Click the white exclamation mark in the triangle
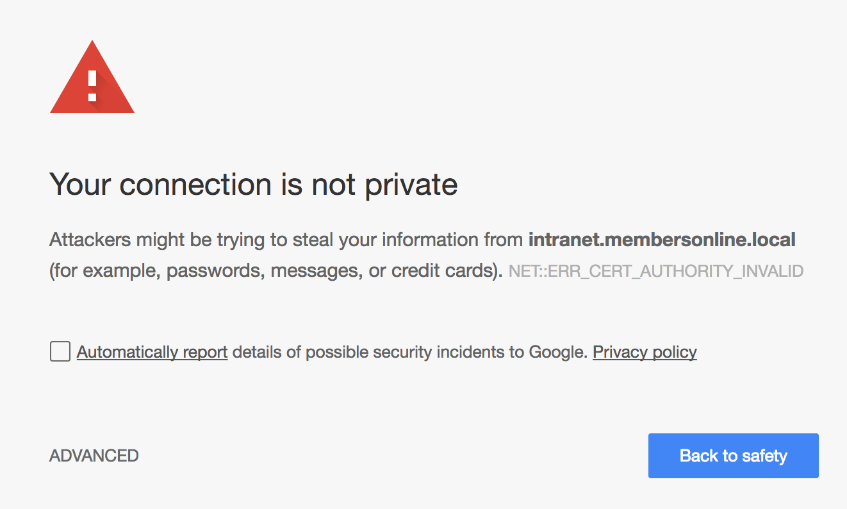847x509 pixels. coord(92,86)
